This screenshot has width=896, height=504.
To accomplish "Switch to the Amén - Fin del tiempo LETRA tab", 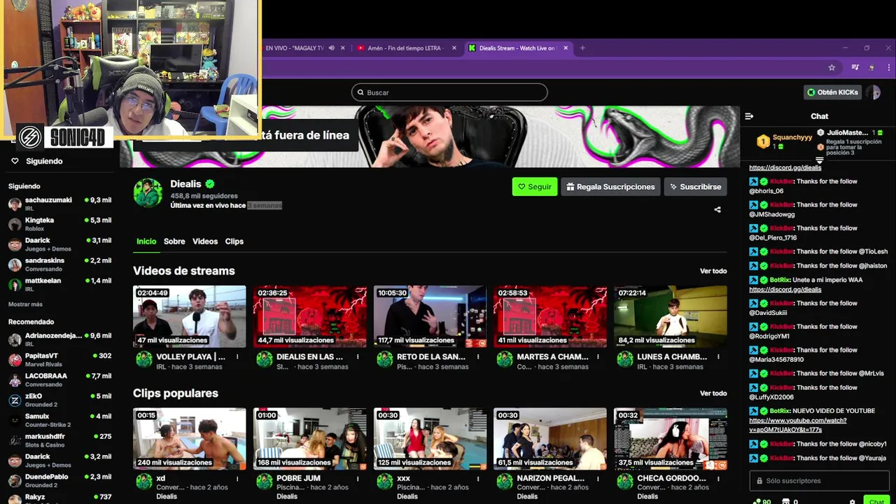I will (x=407, y=48).
